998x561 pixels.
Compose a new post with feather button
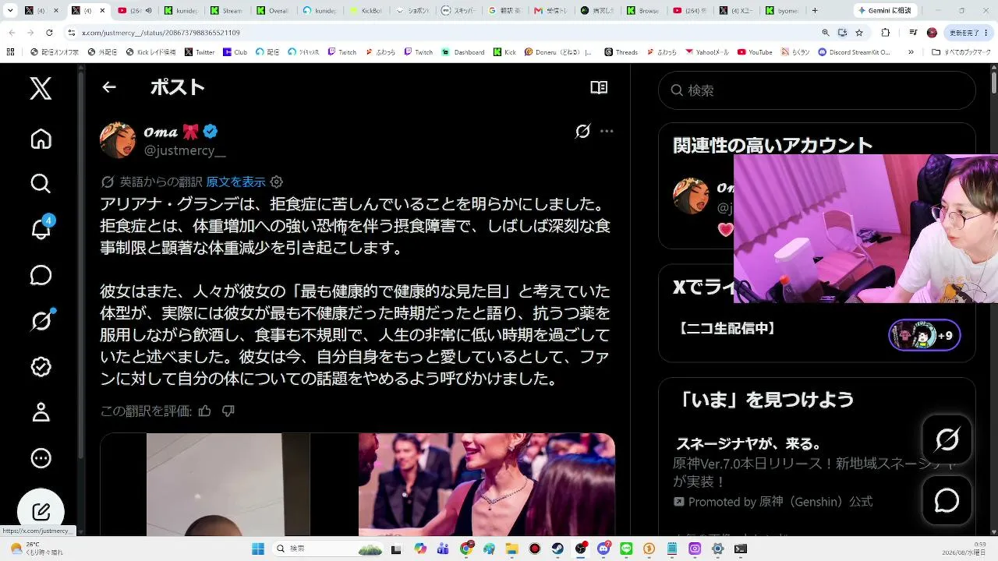(x=41, y=511)
